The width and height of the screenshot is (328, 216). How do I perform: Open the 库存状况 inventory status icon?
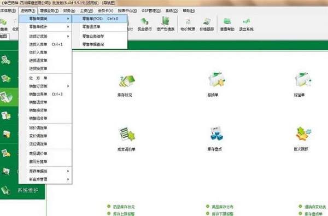click(x=127, y=81)
